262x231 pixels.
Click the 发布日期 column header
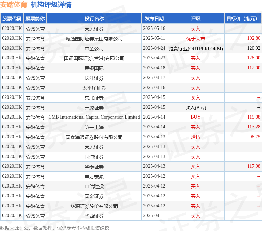(154, 19)
